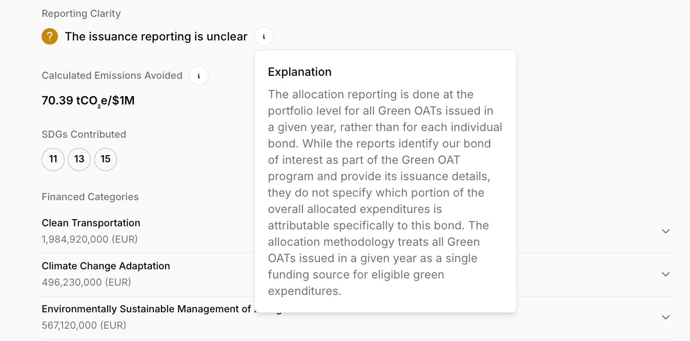Expand Climate Change Adaptation using its chevron
The image size is (690, 341).
pos(665,274)
